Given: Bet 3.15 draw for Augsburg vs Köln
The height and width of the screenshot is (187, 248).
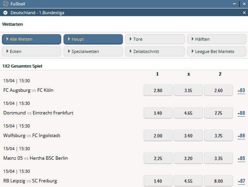Looking at the screenshot, I should point(188,90).
